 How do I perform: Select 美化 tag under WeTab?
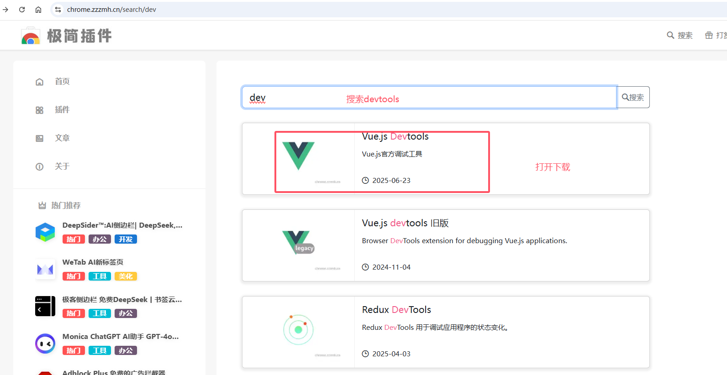coord(126,276)
